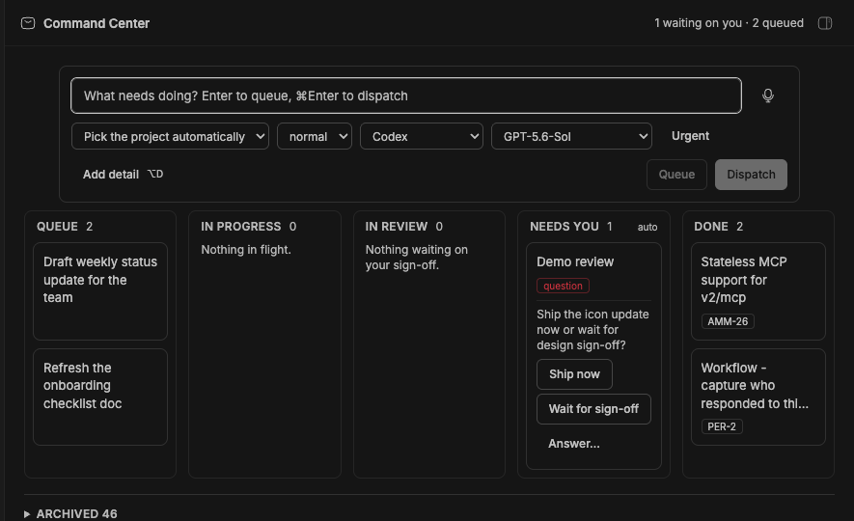Click the Ship now button

coord(574,374)
